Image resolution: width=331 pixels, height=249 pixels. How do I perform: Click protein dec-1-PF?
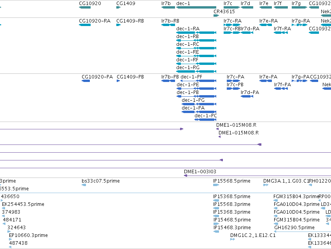coord(198,81)
